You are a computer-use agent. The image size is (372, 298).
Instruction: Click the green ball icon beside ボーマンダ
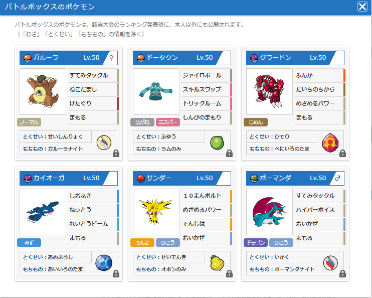[x=254, y=178]
